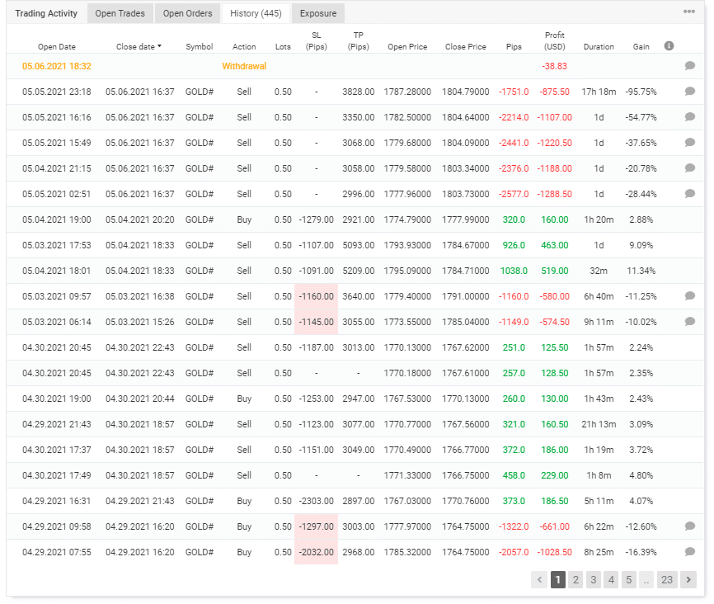Open comment for the -661.00 profit trade
714x604 pixels.
click(x=690, y=526)
